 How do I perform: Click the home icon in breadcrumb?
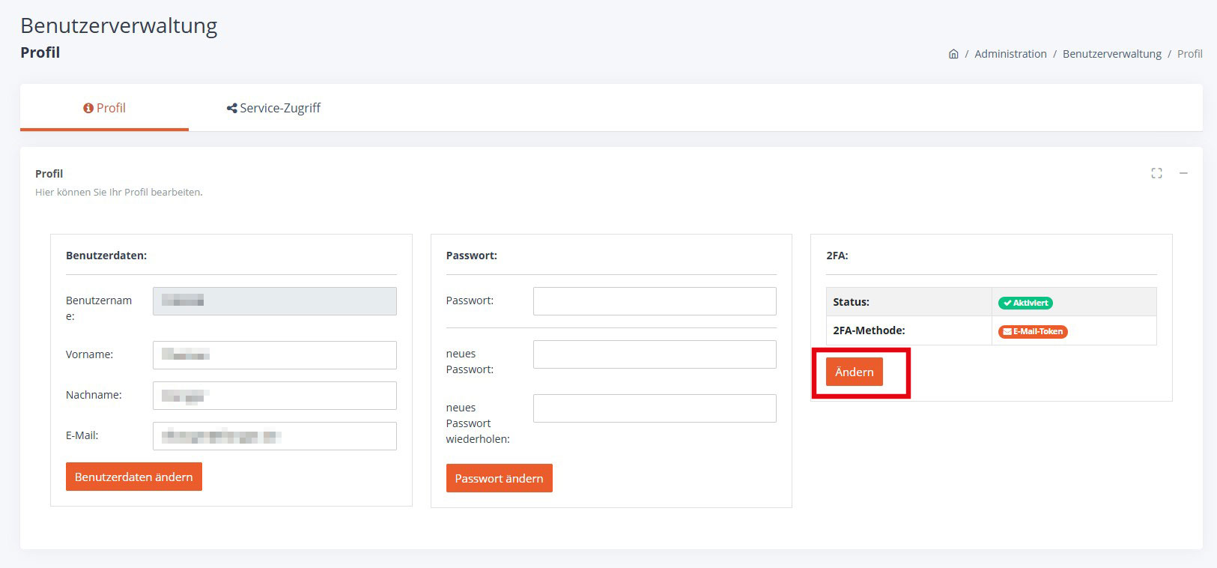coord(953,54)
